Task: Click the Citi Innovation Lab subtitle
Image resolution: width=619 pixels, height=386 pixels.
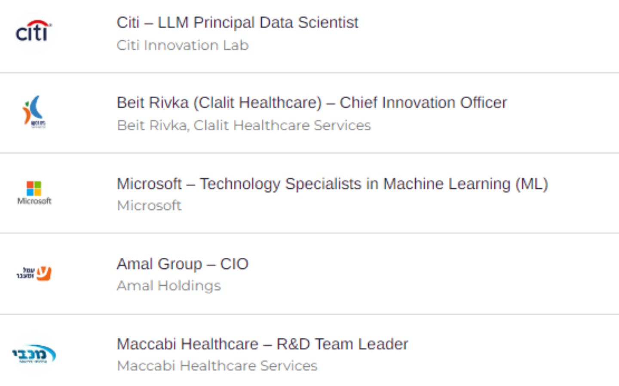Action: (183, 45)
